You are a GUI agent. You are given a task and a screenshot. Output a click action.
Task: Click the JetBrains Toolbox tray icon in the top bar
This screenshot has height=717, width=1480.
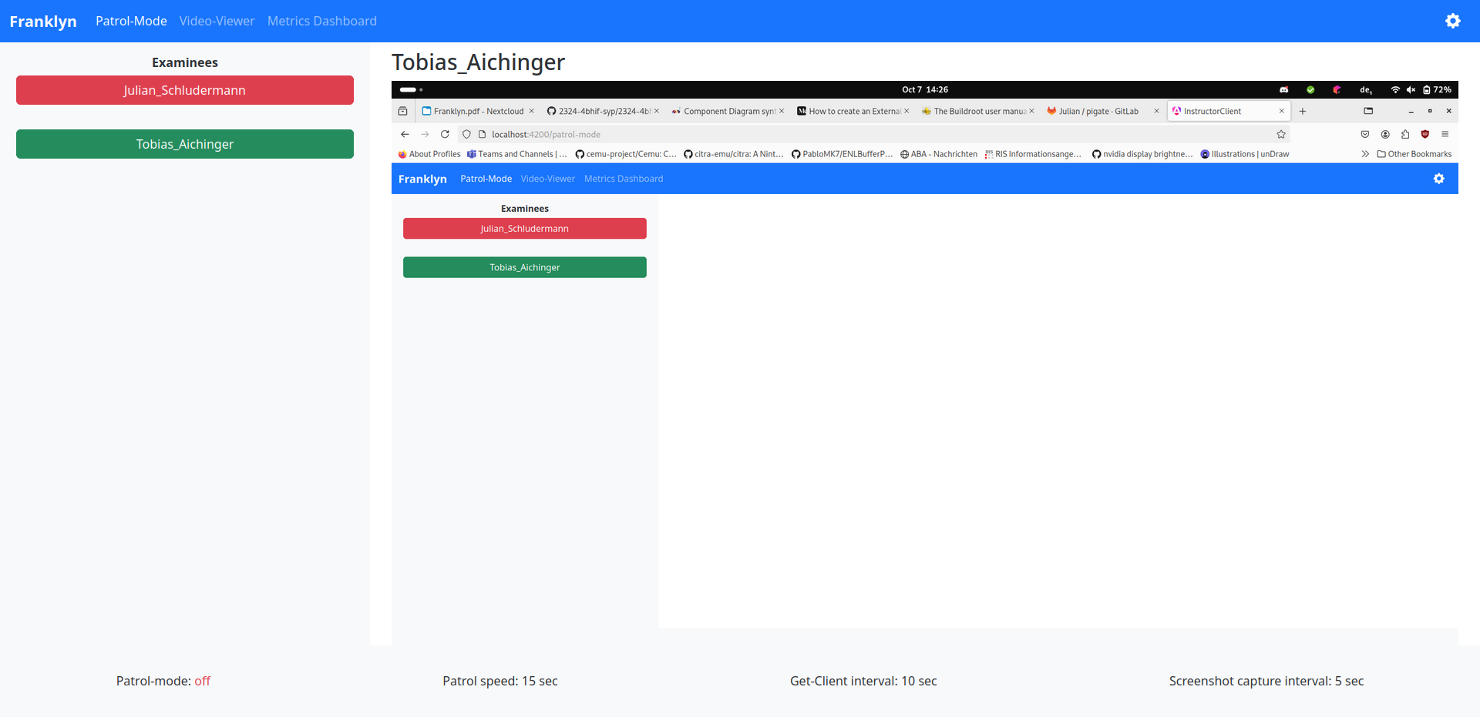pyautogui.click(x=1337, y=89)
